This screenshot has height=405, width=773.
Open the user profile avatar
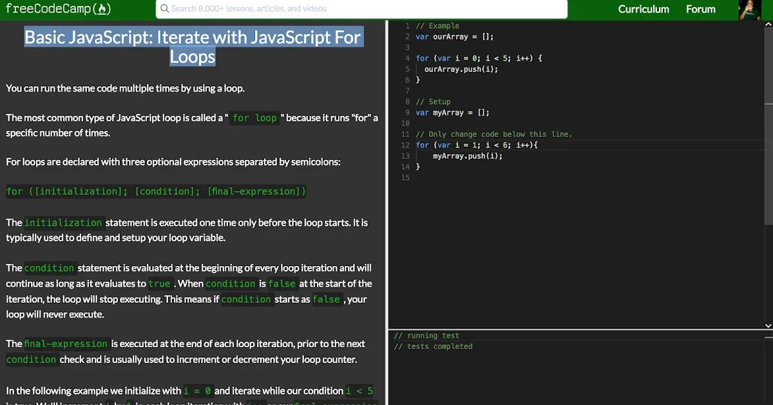(750, 10)
